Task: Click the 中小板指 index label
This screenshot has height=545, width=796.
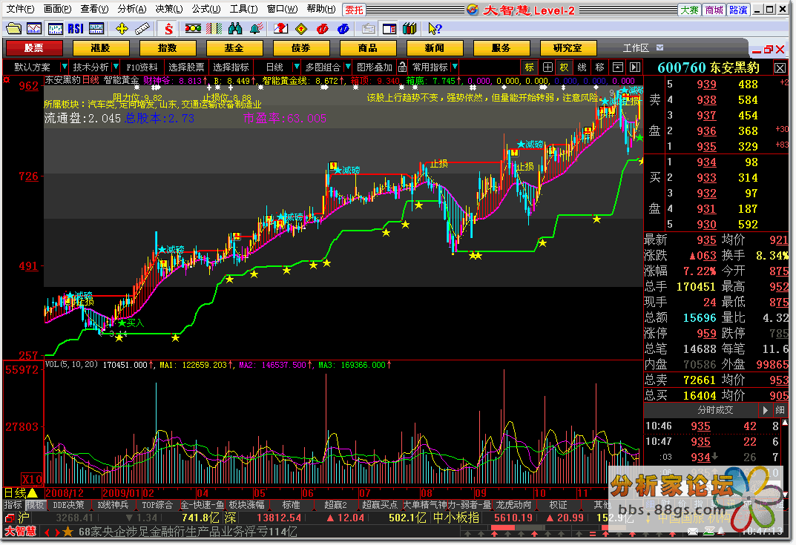Action: (x=456, y=518)
